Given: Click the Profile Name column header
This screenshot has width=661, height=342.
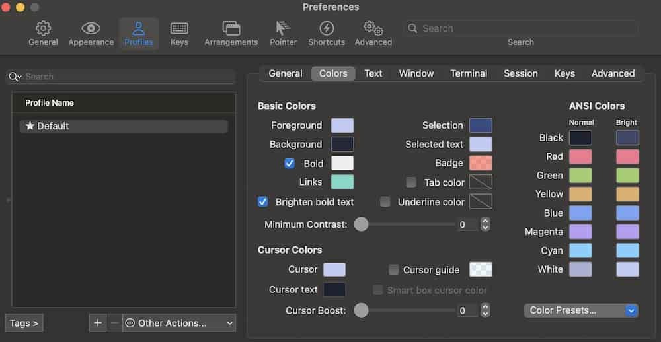Looking at the screenshot, I should 124,103.
